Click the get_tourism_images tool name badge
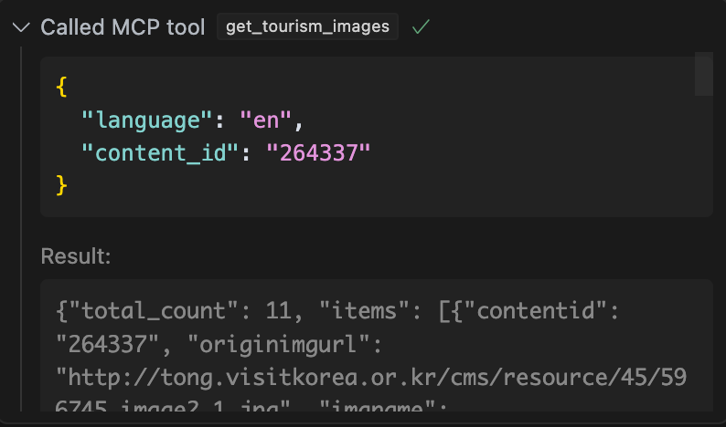The width and height of the screenshot is (726, 427). pyautogui.click(x=307, y=27)
